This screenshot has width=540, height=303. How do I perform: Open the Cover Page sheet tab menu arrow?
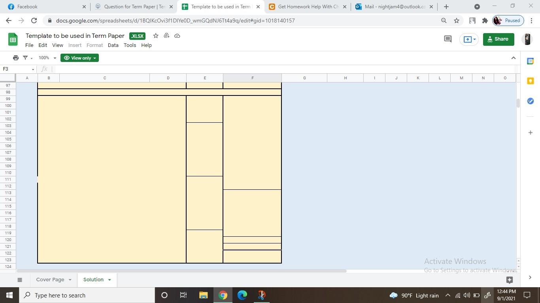(x=70, y=280)
